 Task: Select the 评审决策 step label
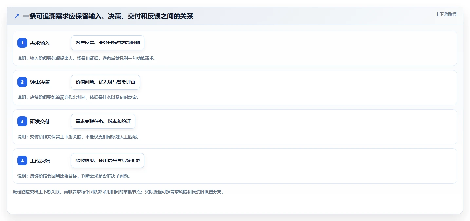(40, 82)
